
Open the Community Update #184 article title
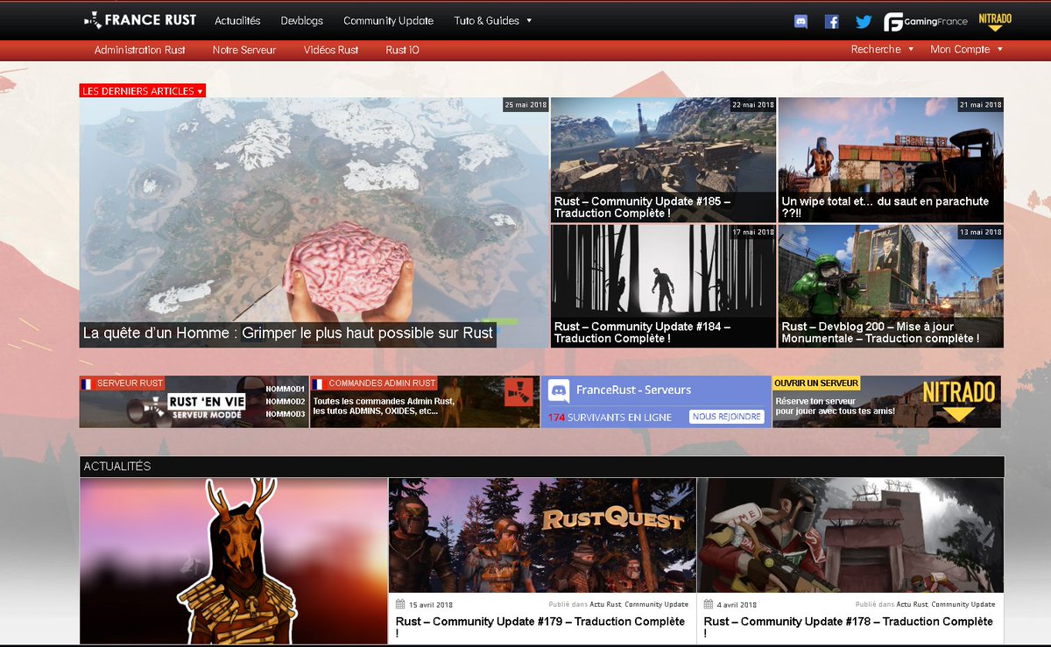(x=642, y=332)
